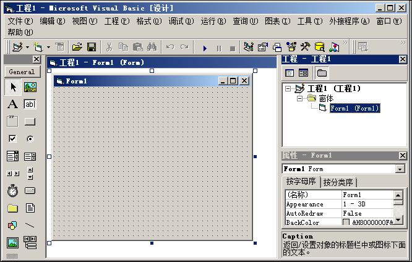The height and width of the screenshot is (262, 412).
Task: Select the CheckBox control in the toolbox
Action: (x=12, y=139)
